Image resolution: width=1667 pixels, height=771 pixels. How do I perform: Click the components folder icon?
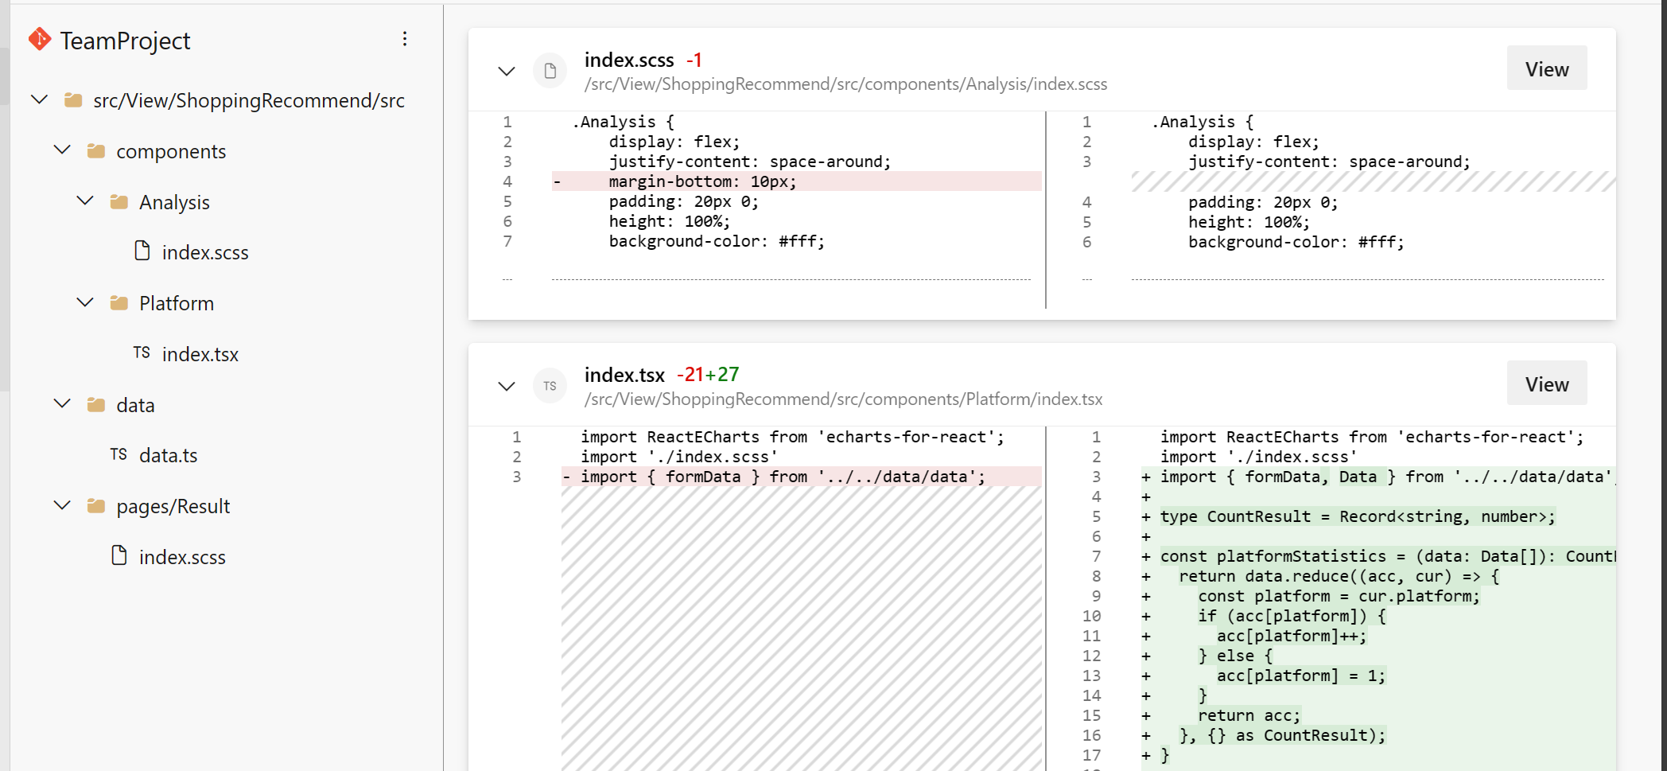pos(96,151)
